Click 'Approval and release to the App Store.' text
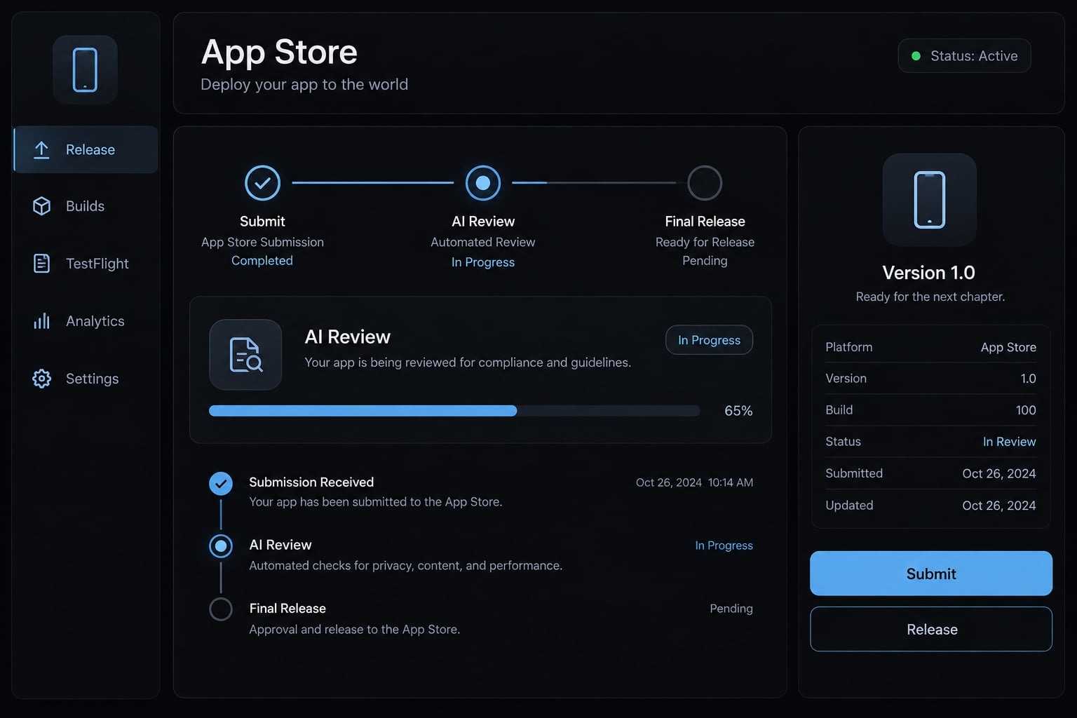Screen dimensions: 1077x718 pos(355,630)
